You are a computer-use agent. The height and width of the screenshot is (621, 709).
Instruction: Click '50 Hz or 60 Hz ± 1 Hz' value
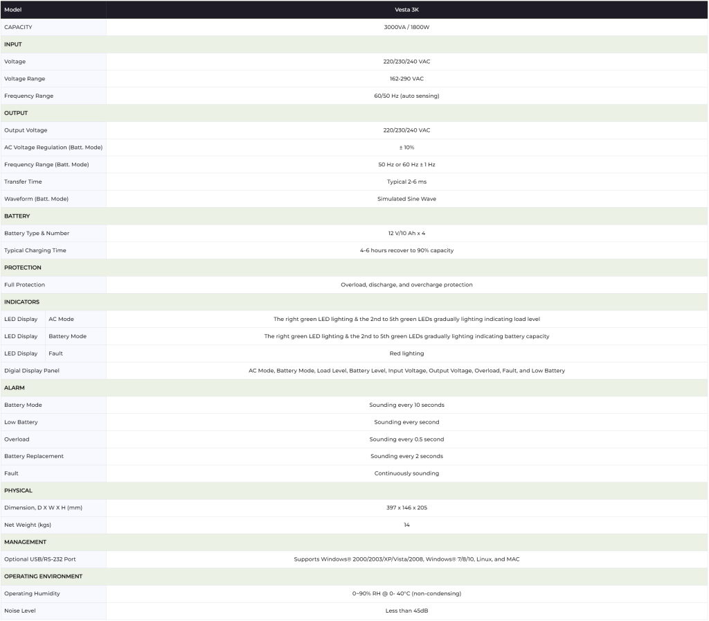[406, 165]
